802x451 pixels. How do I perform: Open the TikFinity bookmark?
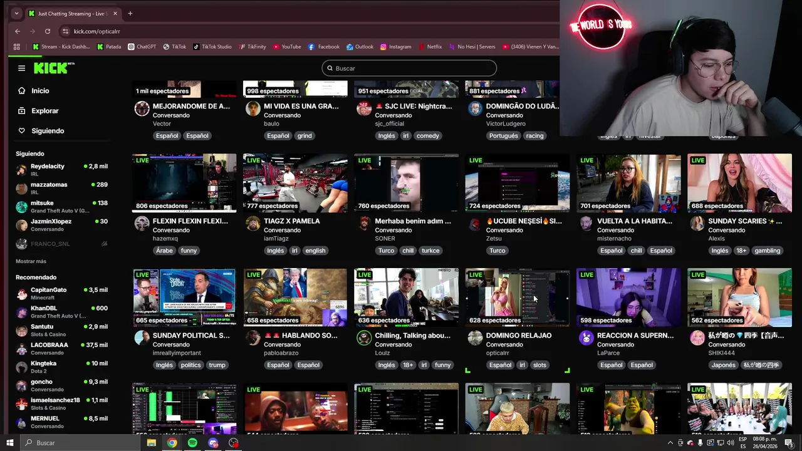pos(253,47)
